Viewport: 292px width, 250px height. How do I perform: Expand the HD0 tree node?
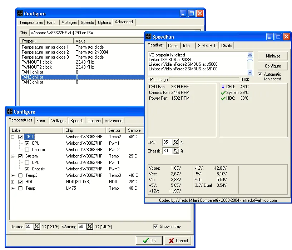tap(13, 182)
